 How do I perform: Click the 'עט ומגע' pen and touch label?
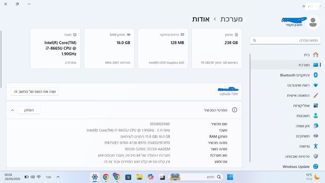point(221,161)
